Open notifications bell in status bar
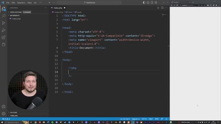 [x=166, y=119]
